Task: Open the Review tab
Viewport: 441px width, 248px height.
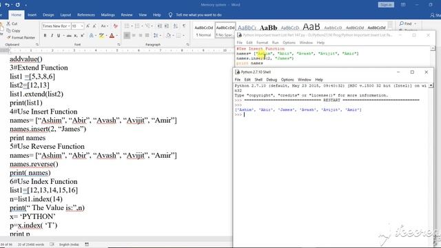Action: [127, 15]
